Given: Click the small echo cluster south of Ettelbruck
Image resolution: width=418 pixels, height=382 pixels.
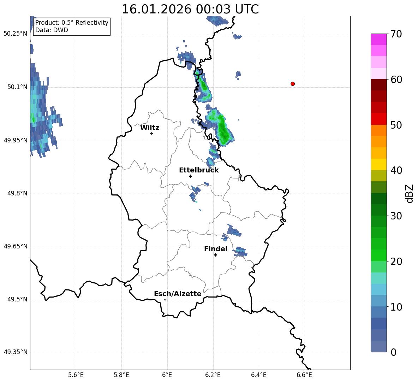Looking at the screenshot, I should pos(195,193).
